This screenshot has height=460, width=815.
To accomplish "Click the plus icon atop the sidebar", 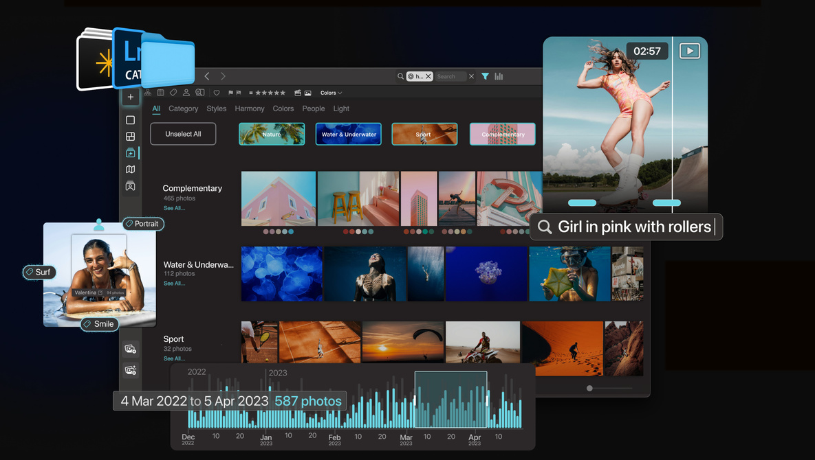I will [x=130, y=96].
